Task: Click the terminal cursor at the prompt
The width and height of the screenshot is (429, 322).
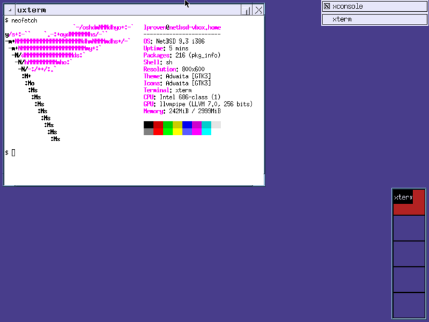Action: click(13, 153)
